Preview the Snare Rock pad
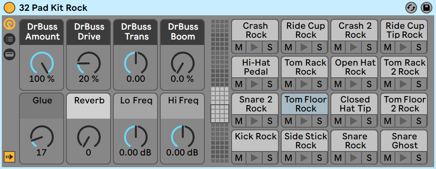Viewport: 436px width, 169px height. tap(354, 158)
